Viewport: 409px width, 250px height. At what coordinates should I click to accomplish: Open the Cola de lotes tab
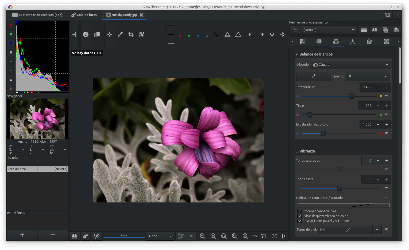click(x=84, y=15)
